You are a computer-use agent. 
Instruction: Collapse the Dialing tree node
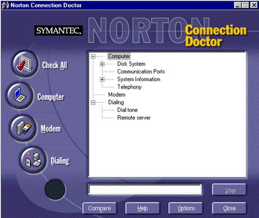pos(93,102)
